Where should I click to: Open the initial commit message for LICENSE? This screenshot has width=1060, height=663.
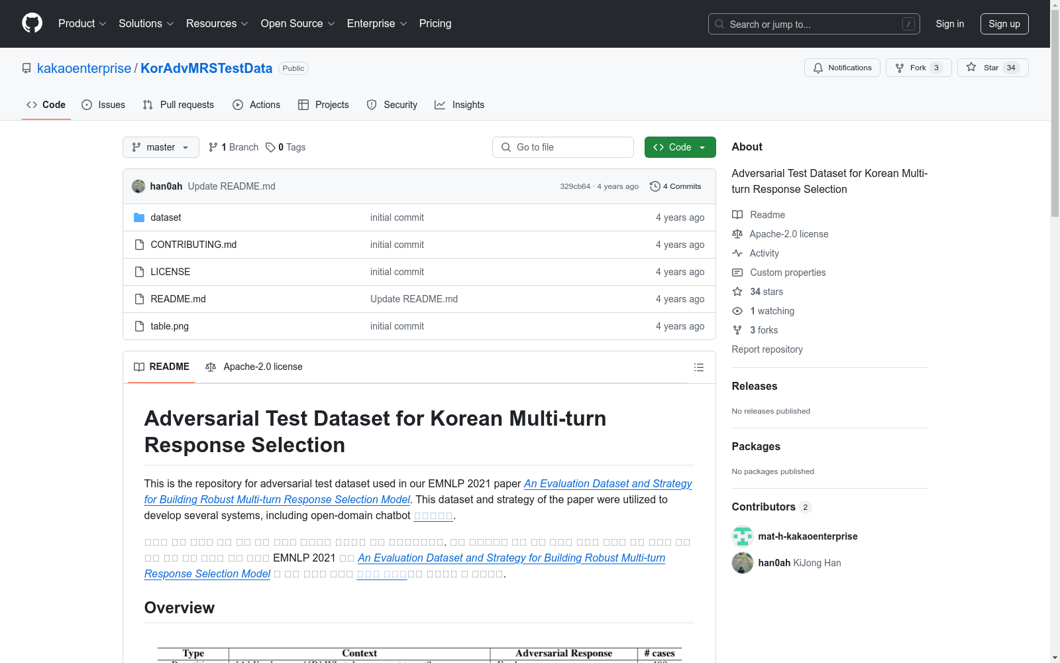tap(397, 272)
